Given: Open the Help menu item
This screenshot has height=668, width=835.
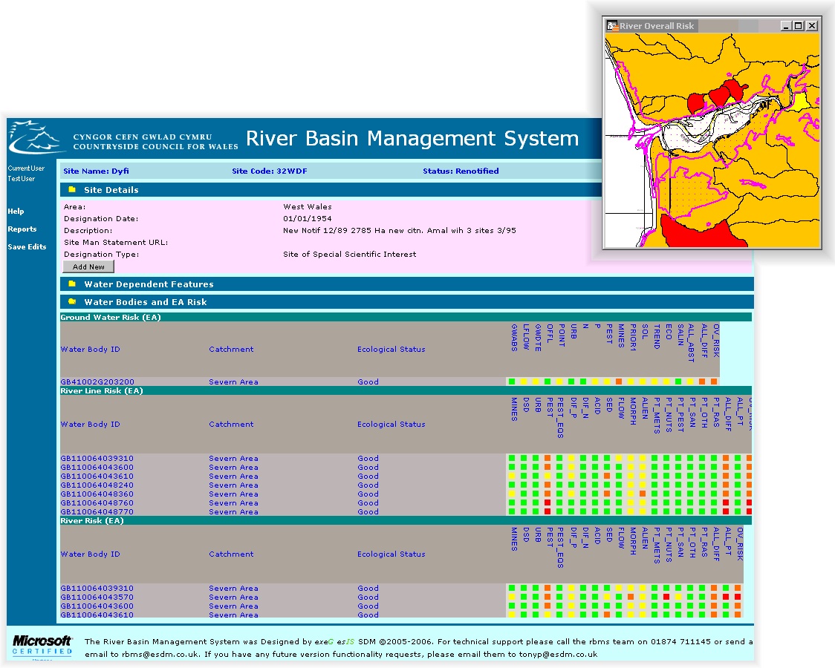Looking at the screenshot, I should (16, 211).
